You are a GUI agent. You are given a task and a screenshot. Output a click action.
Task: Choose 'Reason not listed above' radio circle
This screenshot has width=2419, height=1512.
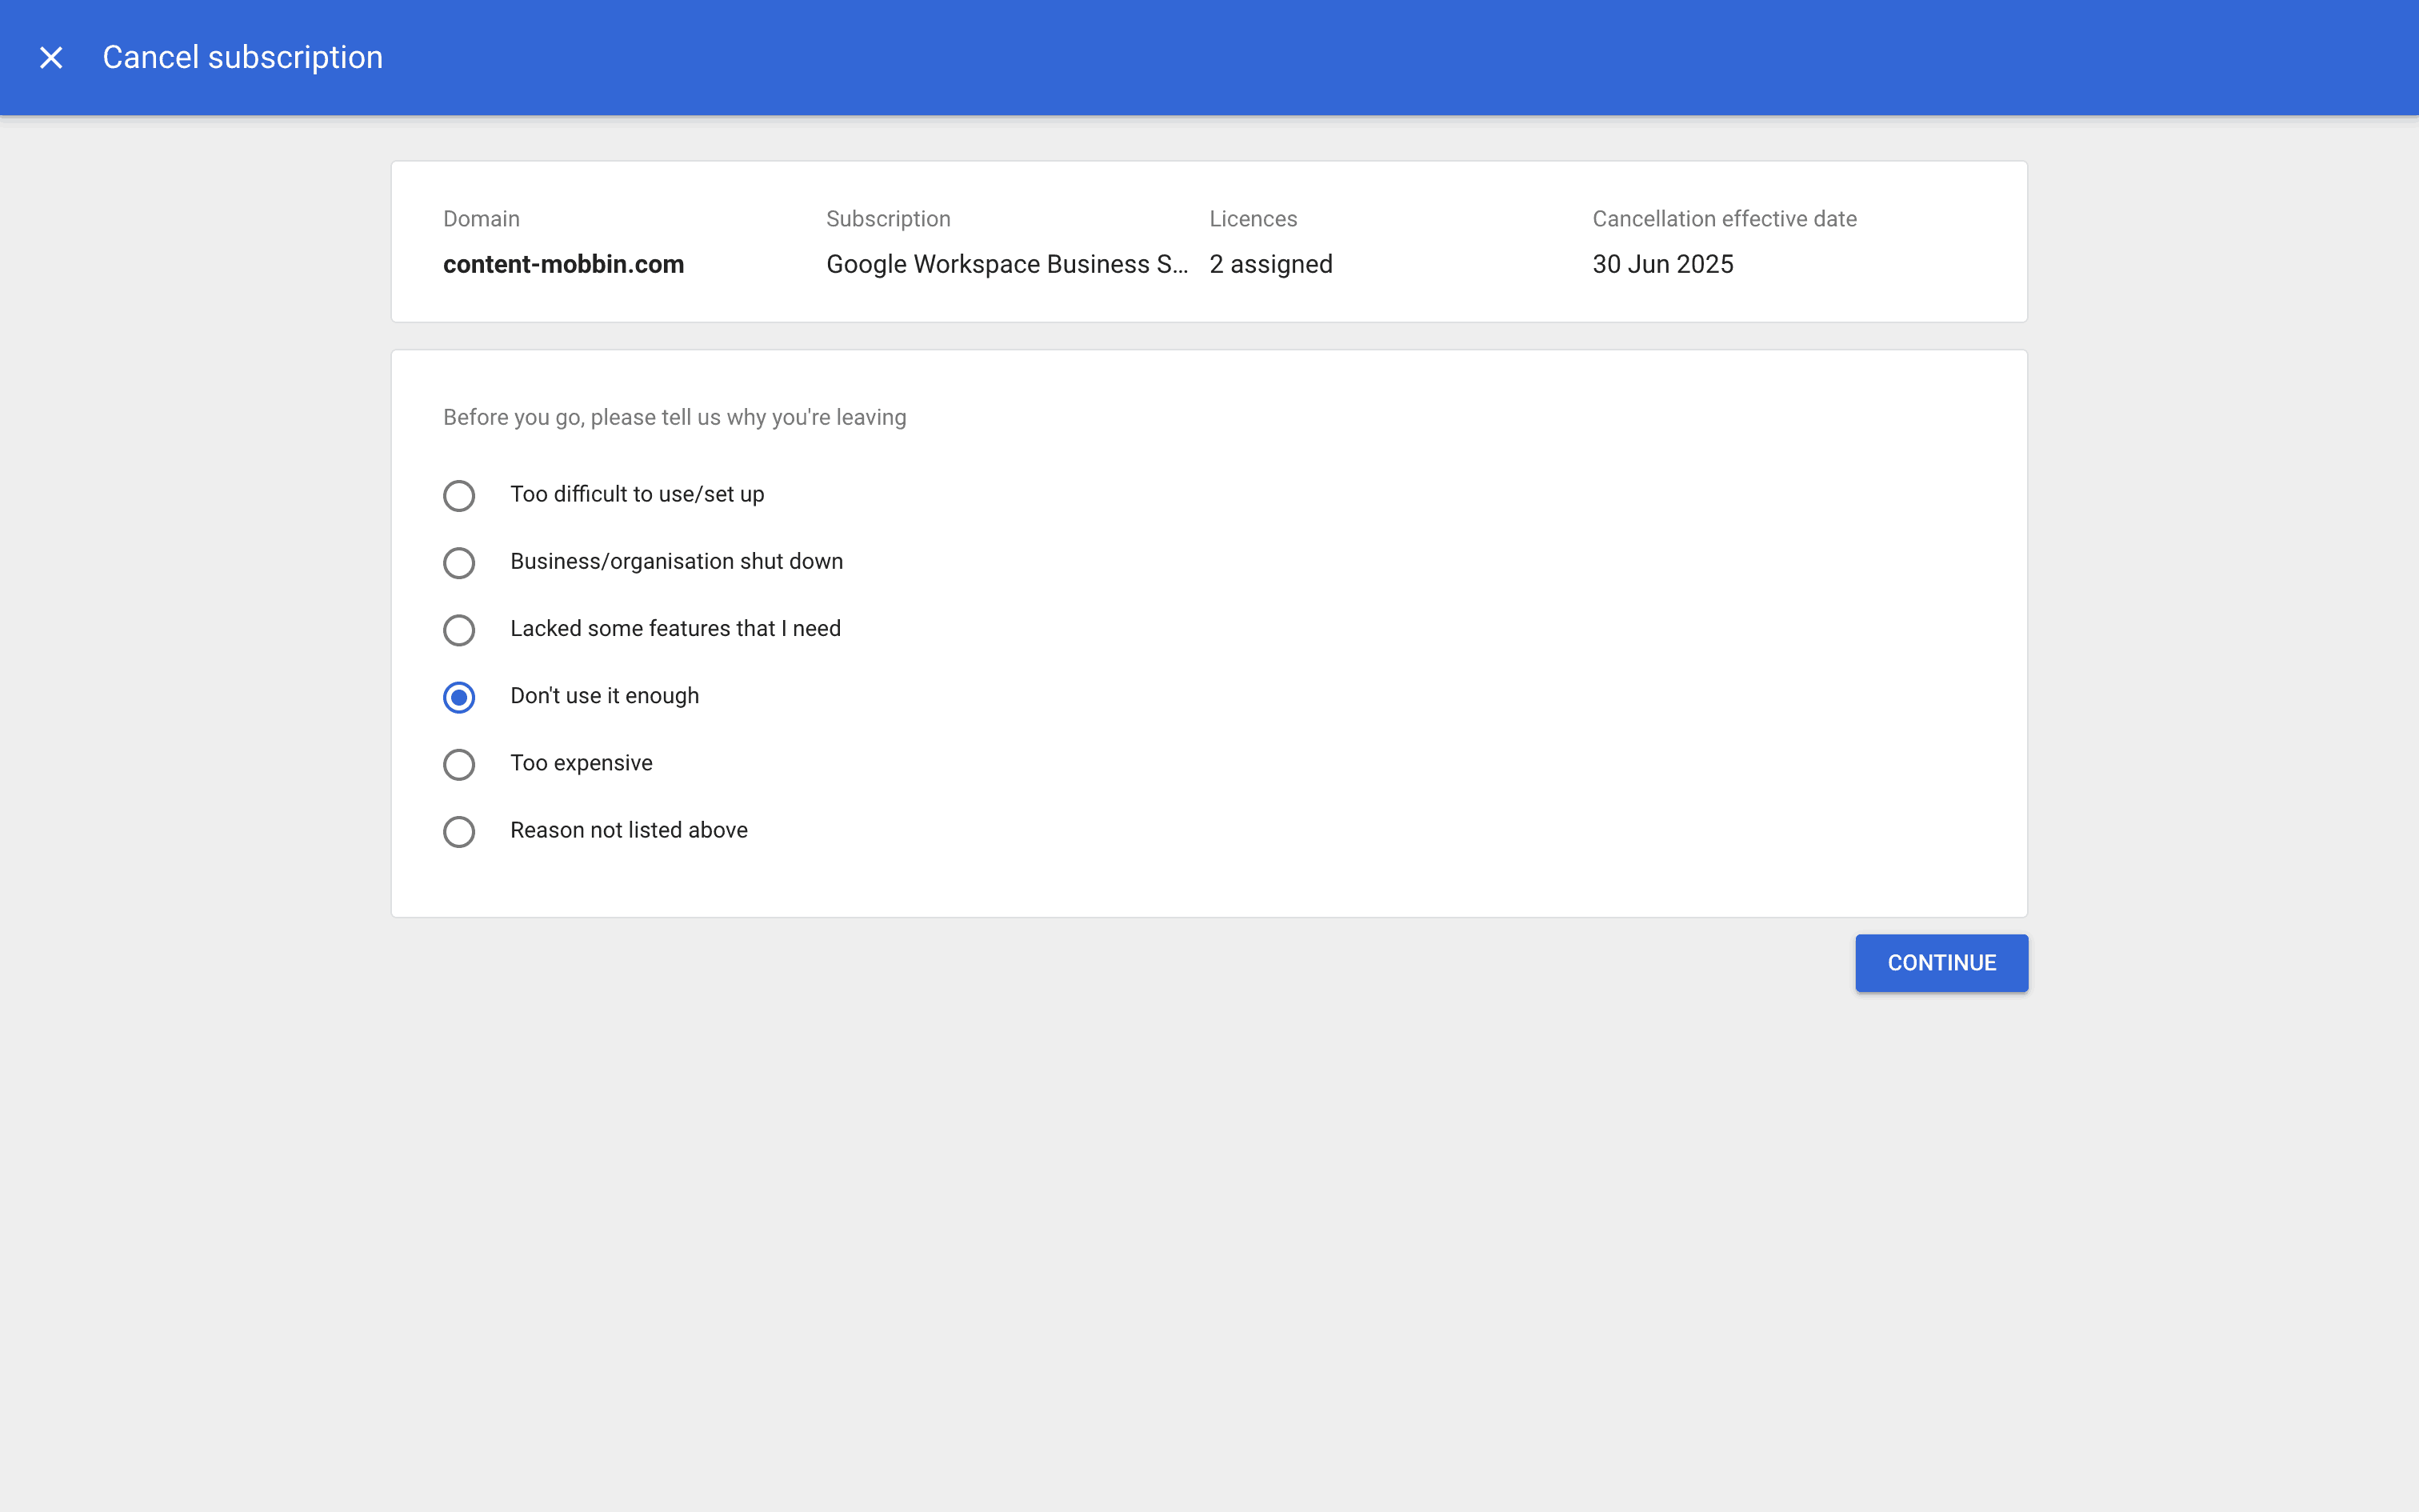click(459, 832)
